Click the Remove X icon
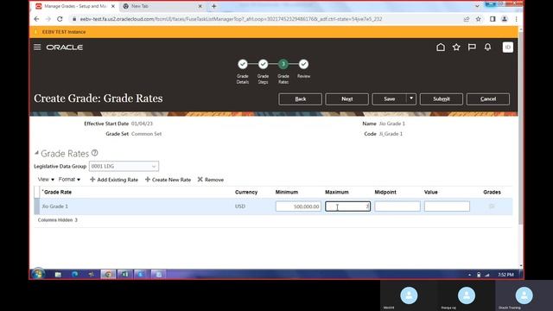Image resolution: width=553 pixels, height=311 pixels. tap(200, 180)
